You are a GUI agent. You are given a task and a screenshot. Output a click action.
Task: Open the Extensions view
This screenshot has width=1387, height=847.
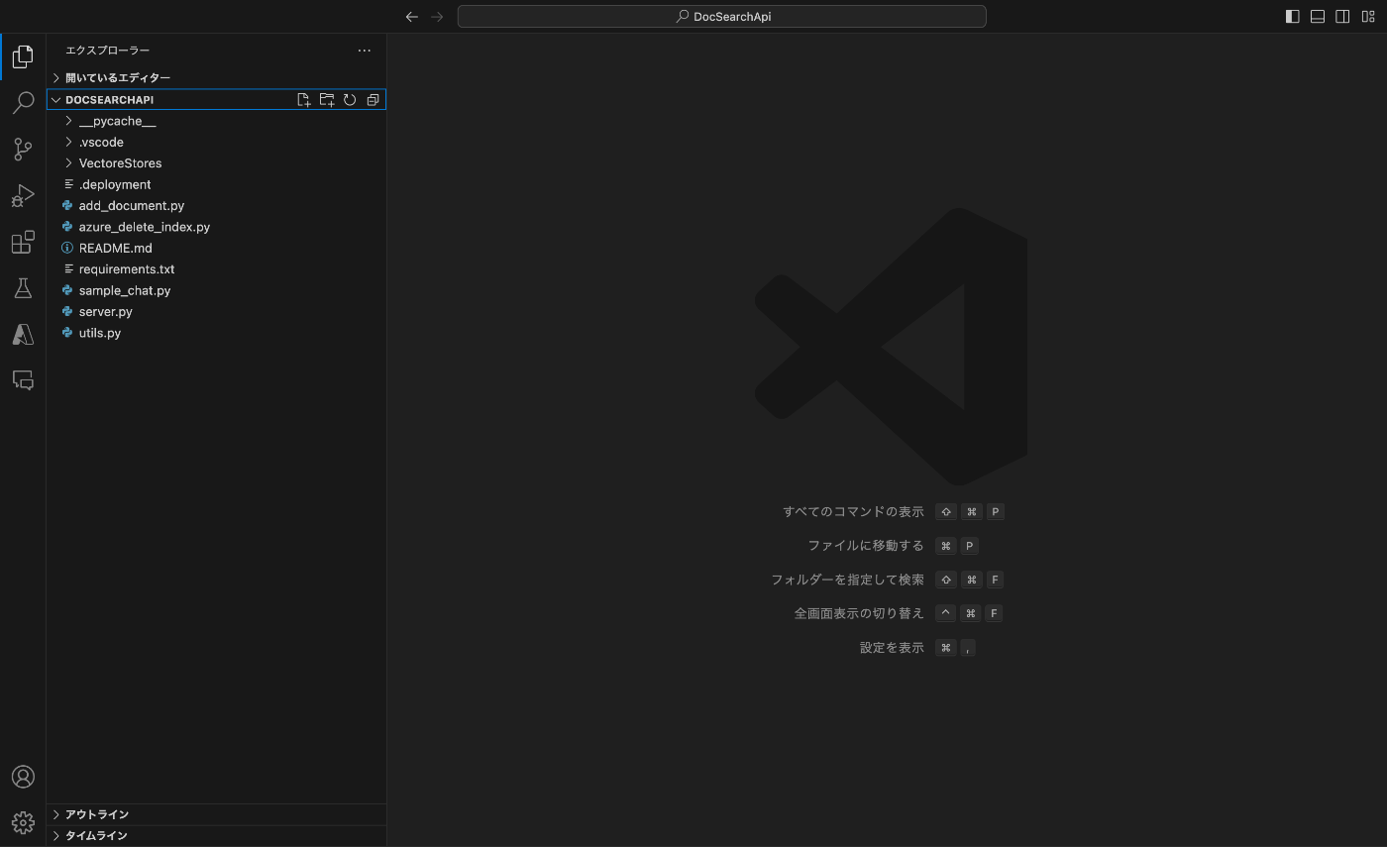pos(23,242)
